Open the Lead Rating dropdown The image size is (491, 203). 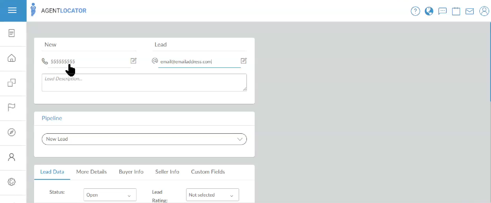point(212,195)
